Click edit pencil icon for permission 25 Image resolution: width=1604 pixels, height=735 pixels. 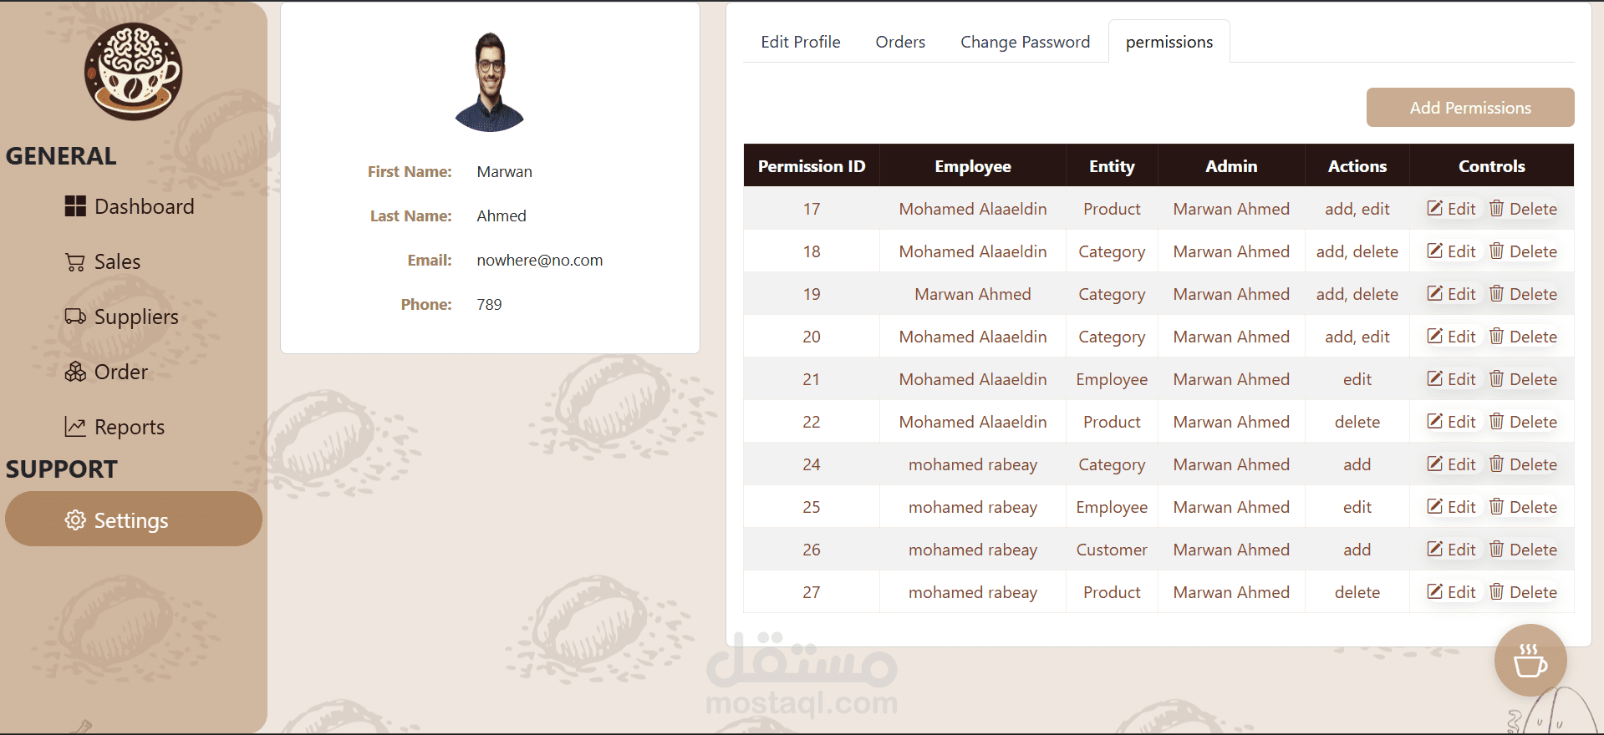coord(1434,506)
